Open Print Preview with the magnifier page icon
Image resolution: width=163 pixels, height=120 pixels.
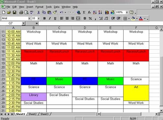(27, 12)
